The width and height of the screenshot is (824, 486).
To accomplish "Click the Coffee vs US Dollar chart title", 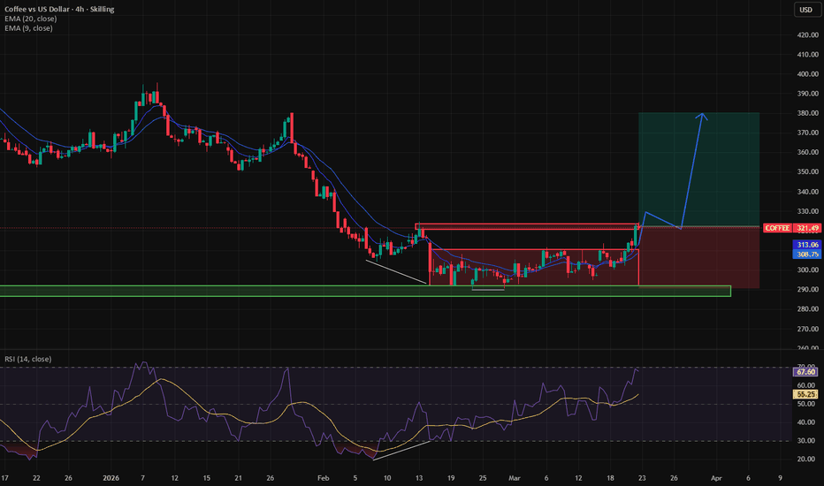I will point(59,9).
